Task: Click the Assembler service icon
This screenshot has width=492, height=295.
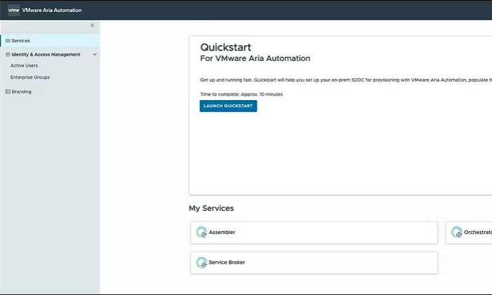Action: [x=201, y=232]
